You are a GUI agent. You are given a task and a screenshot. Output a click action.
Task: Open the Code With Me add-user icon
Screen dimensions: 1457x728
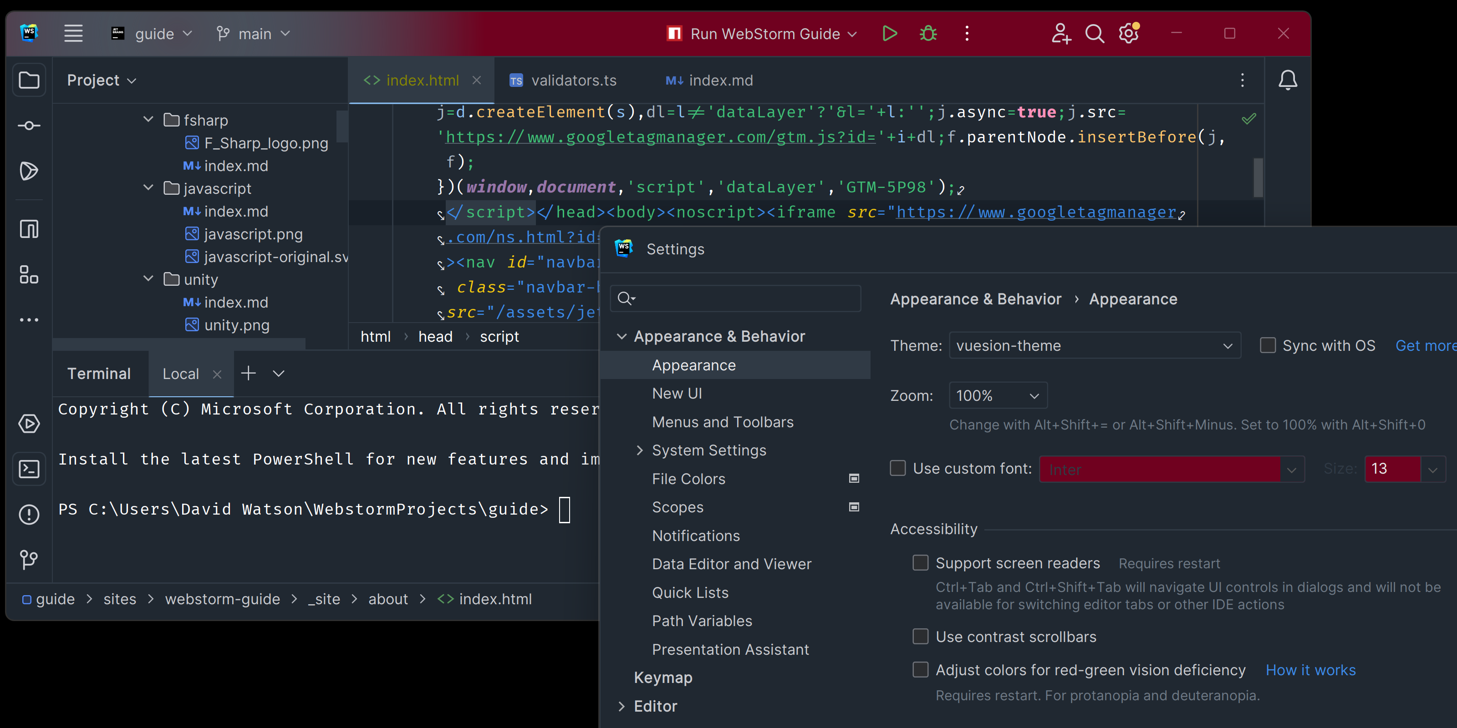pyautogui.click(x=1061, y=34)
